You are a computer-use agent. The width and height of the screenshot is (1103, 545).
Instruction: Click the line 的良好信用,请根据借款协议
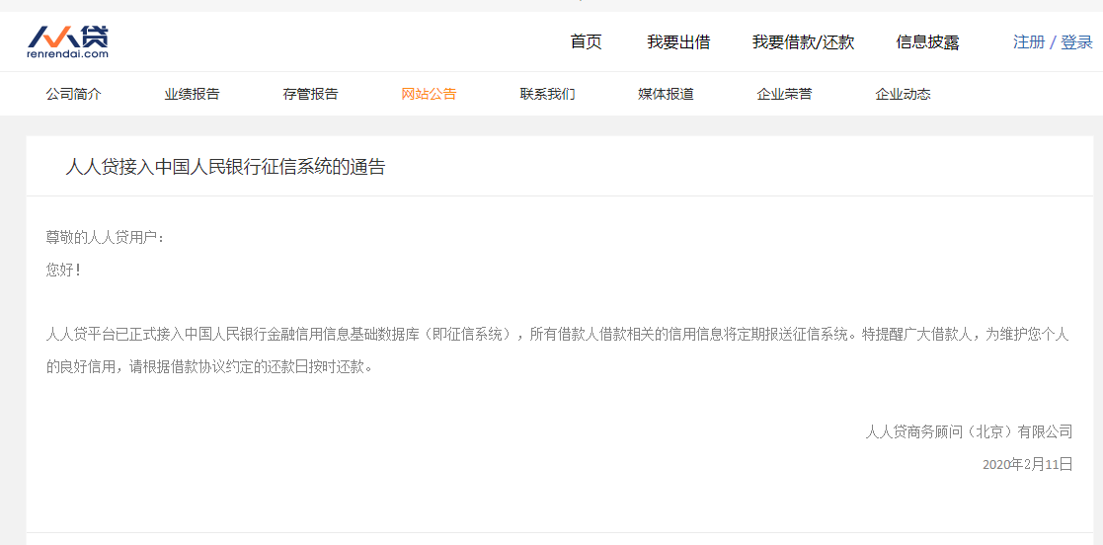pos(208,367)
